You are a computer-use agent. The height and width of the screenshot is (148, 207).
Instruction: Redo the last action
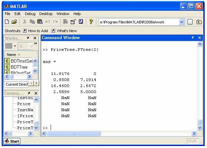coord(55,22)
